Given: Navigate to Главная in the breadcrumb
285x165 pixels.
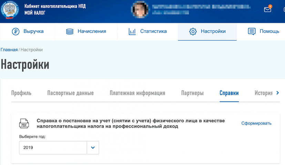Looking at the screenshot, I should tap(9, 50).
